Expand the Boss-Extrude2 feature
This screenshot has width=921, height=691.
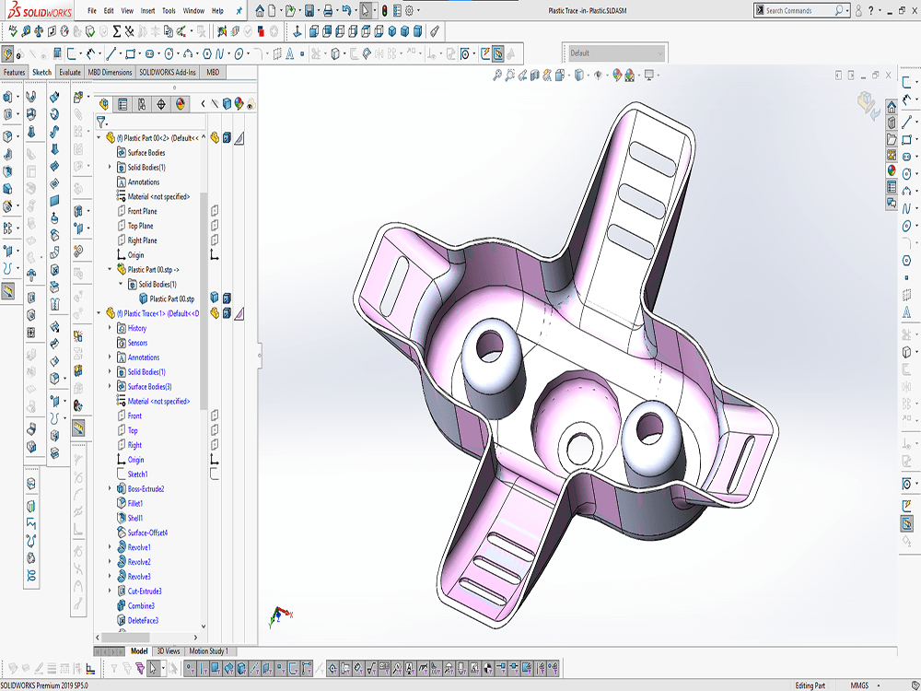(110, 489)
